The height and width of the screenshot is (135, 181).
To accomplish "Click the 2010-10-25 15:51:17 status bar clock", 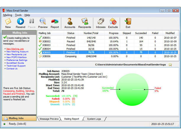I will click(x=163, y=124).
